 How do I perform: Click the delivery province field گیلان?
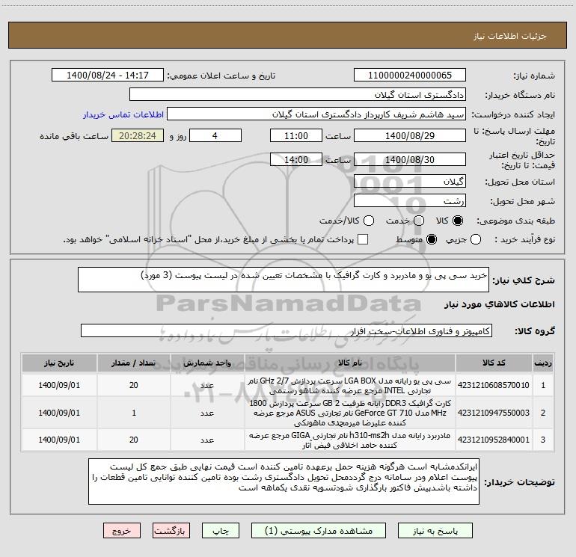point(410,182)
